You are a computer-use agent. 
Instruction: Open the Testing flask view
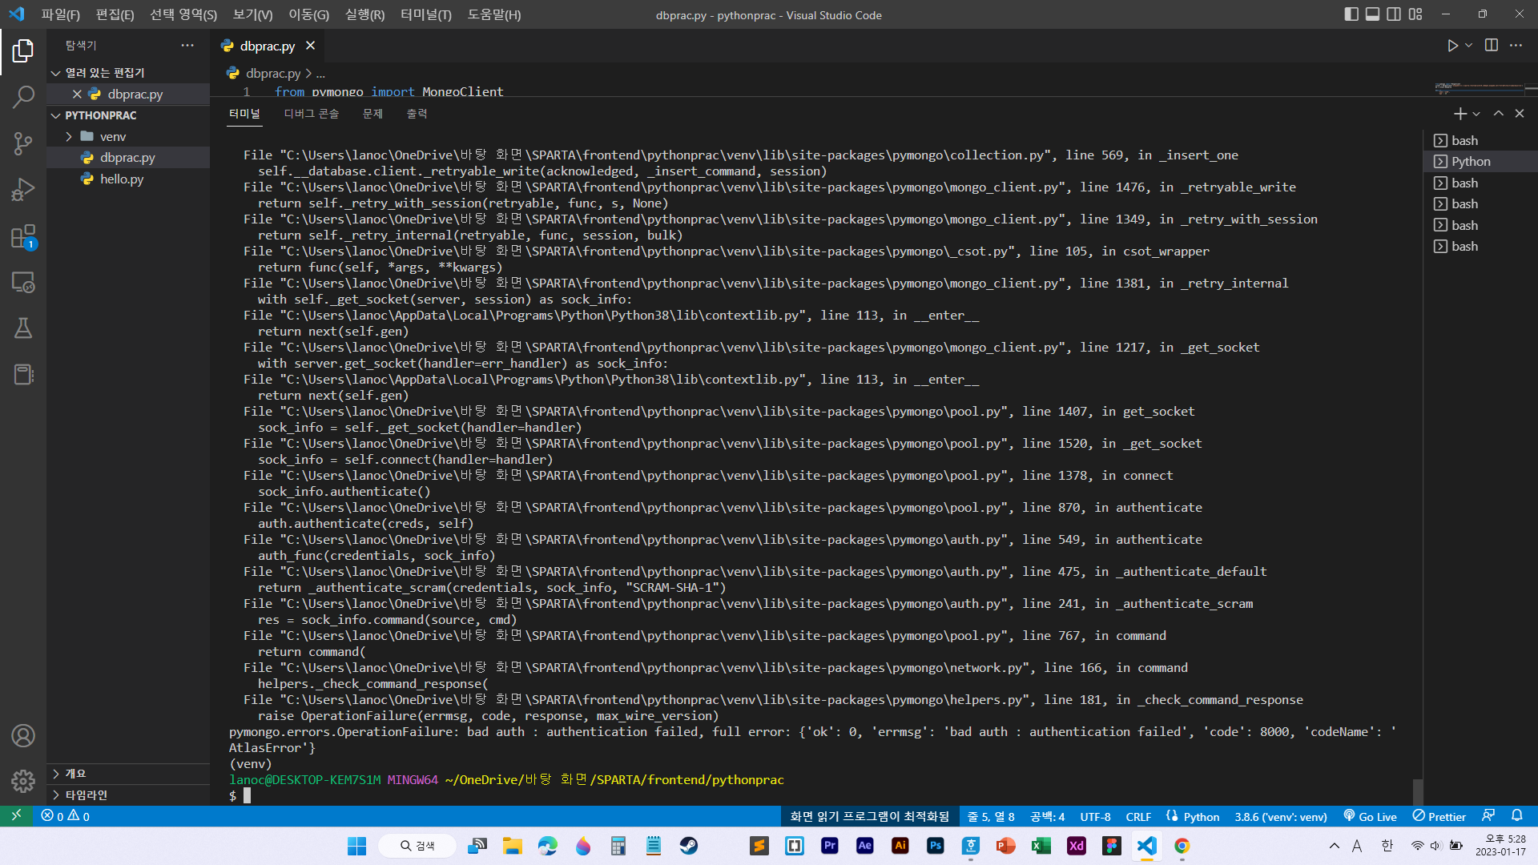click(23, 328)
